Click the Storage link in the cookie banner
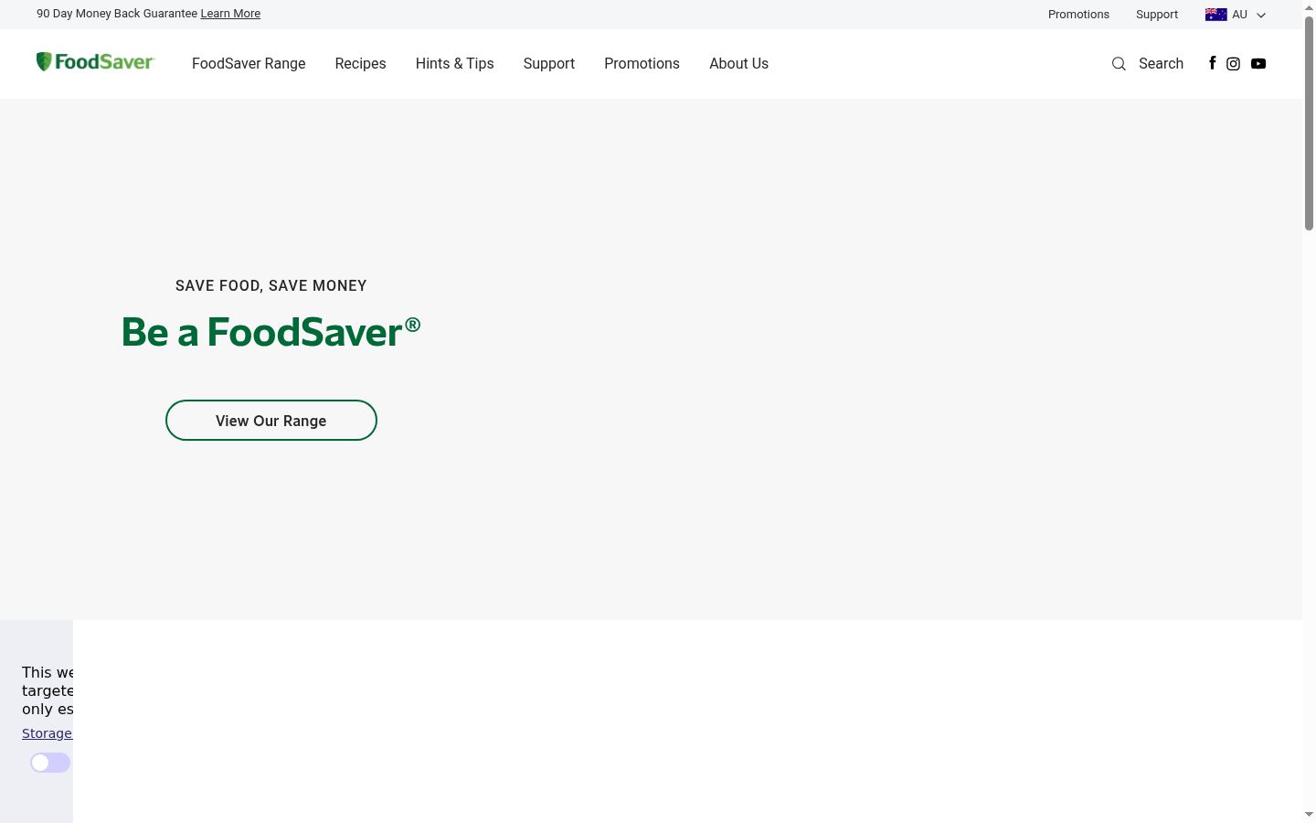This screenshot has height=823, width=1316. point(48,733)
